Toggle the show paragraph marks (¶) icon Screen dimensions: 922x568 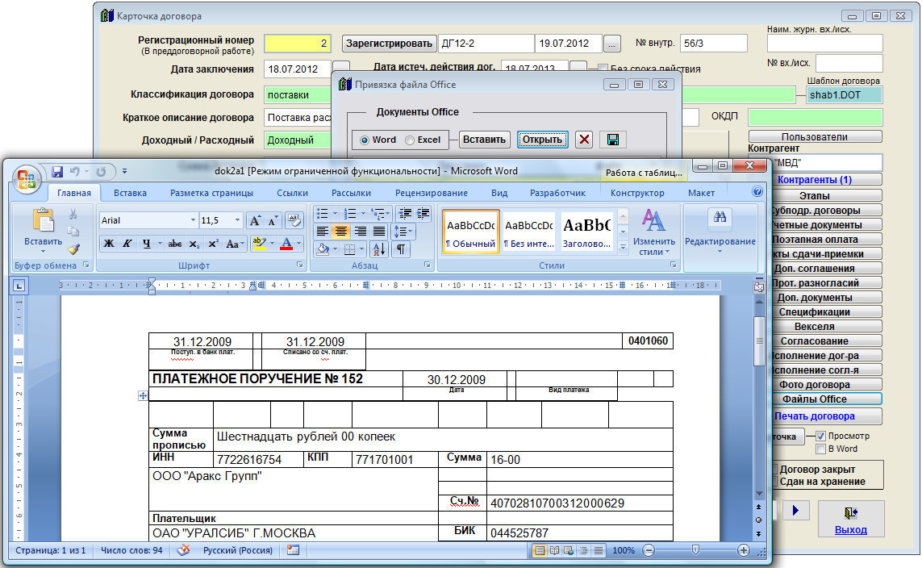coord(400,249)
